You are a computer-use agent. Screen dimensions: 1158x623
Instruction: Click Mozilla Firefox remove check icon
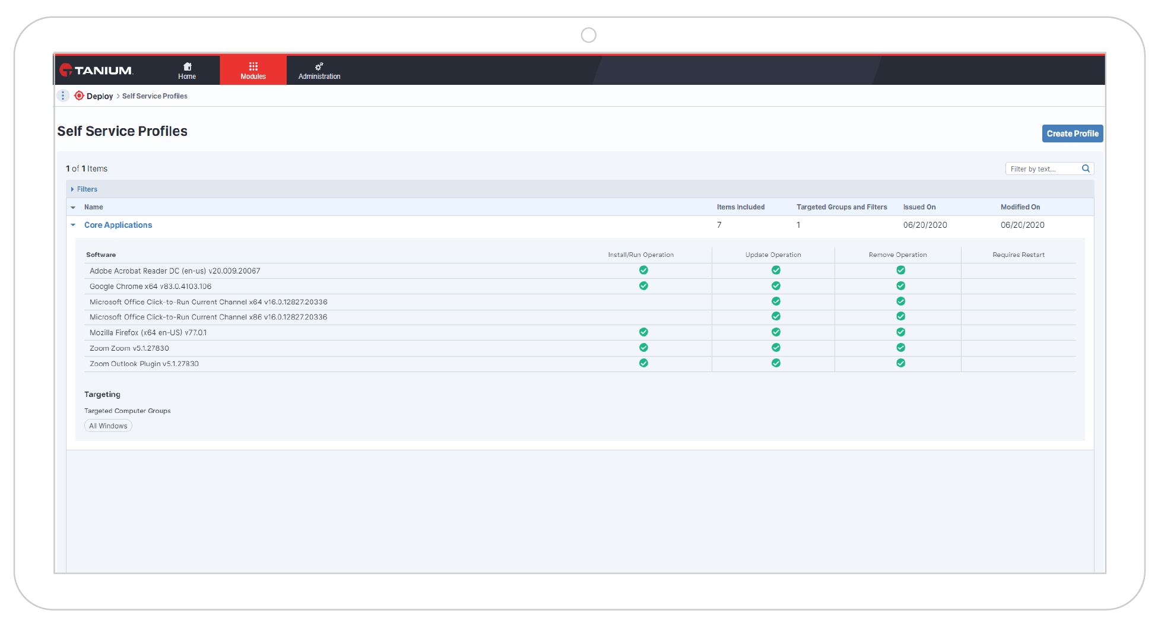click(x=900, y=332)
